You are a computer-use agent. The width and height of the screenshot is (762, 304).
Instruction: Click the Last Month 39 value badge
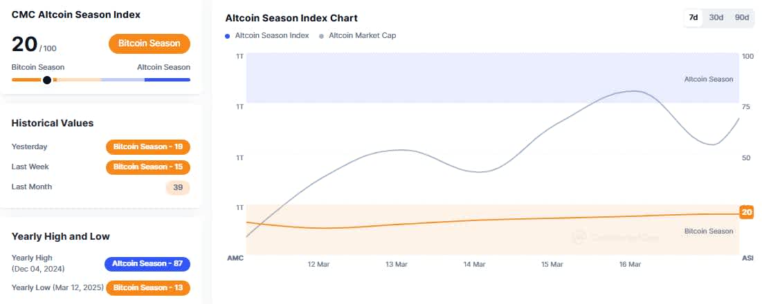(x=178, y=187)
